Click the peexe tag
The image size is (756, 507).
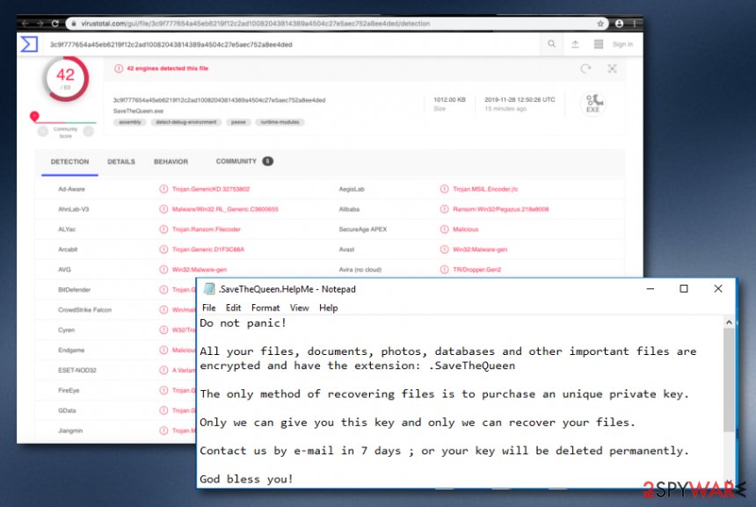238,122
